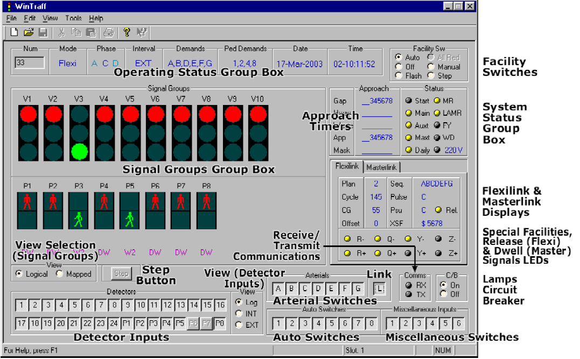Click the L link button
The height and width of the screenshot is (359, 580).
(380, 288)
